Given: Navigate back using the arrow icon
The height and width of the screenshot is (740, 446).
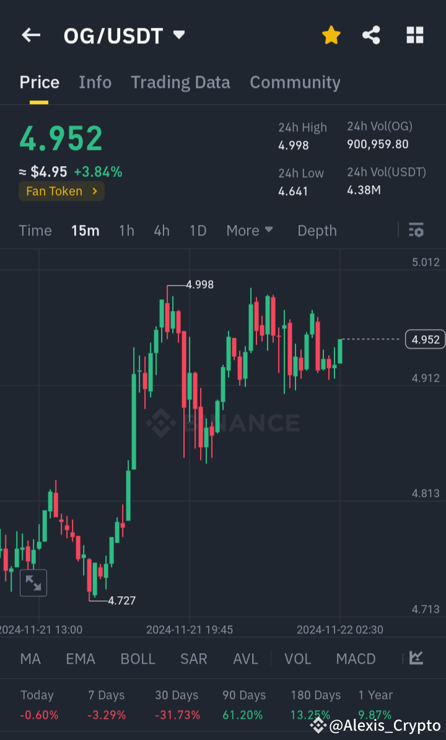Looking at the screenshot, I should click(30, 35).
